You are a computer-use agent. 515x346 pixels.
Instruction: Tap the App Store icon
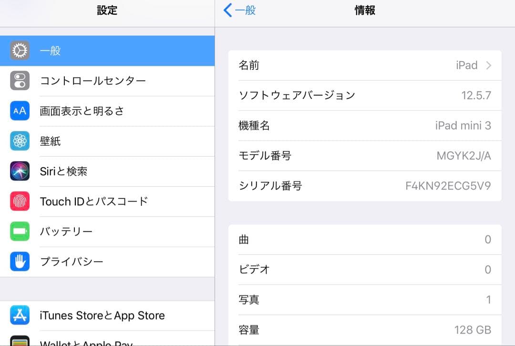20,315
